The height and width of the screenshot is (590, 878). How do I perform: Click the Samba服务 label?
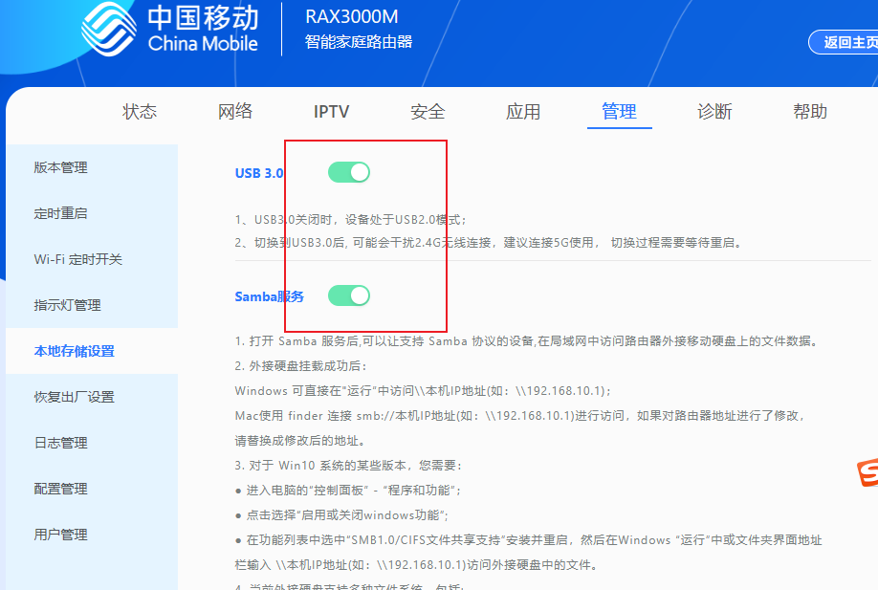click(x=270, y=296)
